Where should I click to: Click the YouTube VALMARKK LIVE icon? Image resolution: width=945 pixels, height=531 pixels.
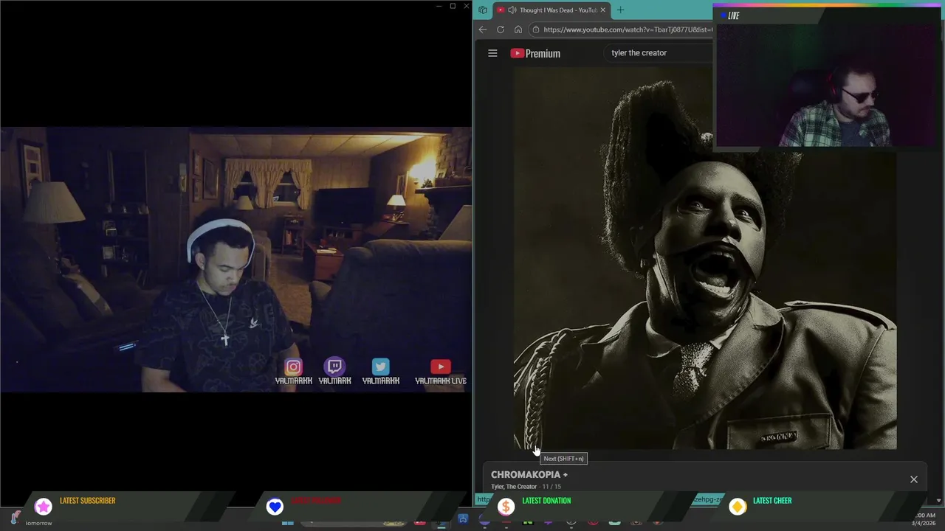click(x=441, y=367)
